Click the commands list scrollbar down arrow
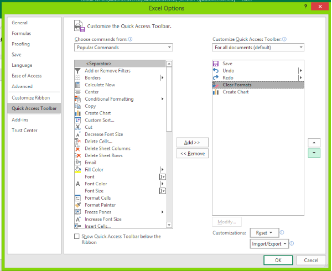This screenshot has height=271, width=332. [169, 225]
